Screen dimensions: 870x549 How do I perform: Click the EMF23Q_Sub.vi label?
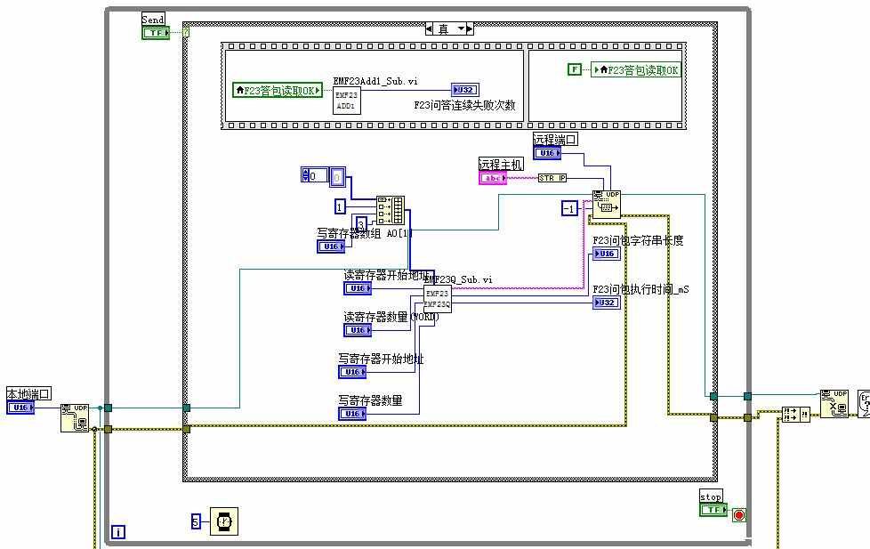(x=458, y=279)
